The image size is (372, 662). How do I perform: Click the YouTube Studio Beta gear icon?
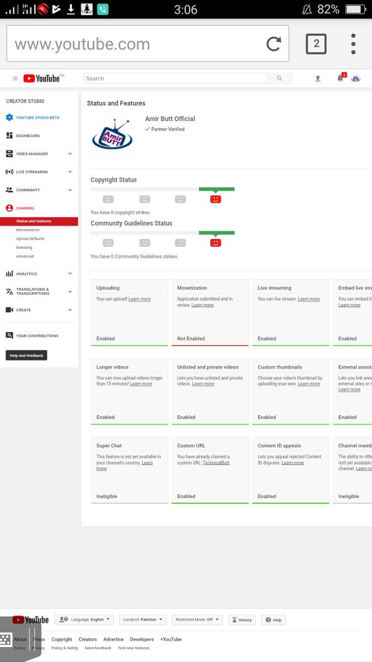tap(9, 118)
